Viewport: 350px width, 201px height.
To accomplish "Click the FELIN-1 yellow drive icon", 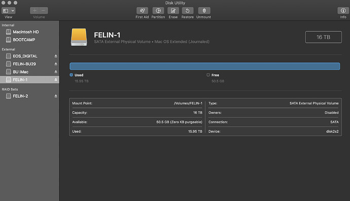I will [79, 37].
